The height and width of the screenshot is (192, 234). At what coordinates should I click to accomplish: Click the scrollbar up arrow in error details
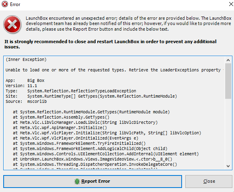pos(228,60)
